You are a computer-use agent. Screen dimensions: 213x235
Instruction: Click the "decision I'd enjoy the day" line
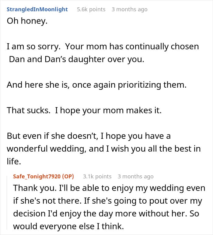106,214
